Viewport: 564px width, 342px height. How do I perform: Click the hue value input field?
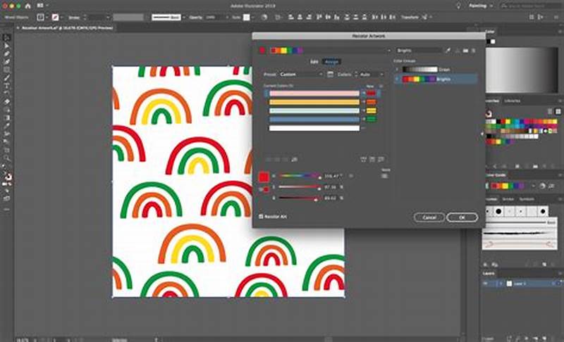pyautogui.click(x=331, y=176)
